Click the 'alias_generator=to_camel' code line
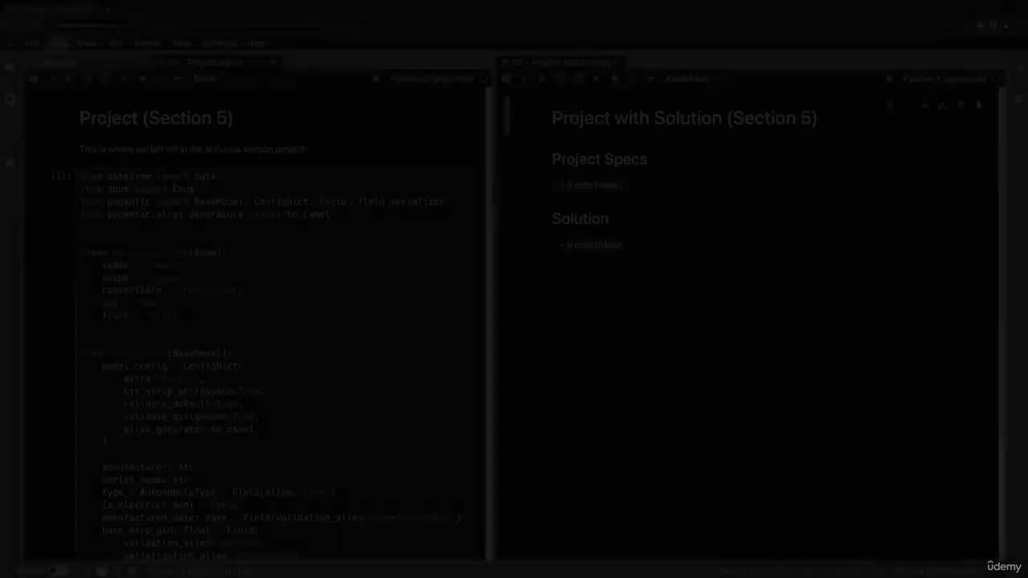This screenshot has height=578, width=1028. click(189, 429)
